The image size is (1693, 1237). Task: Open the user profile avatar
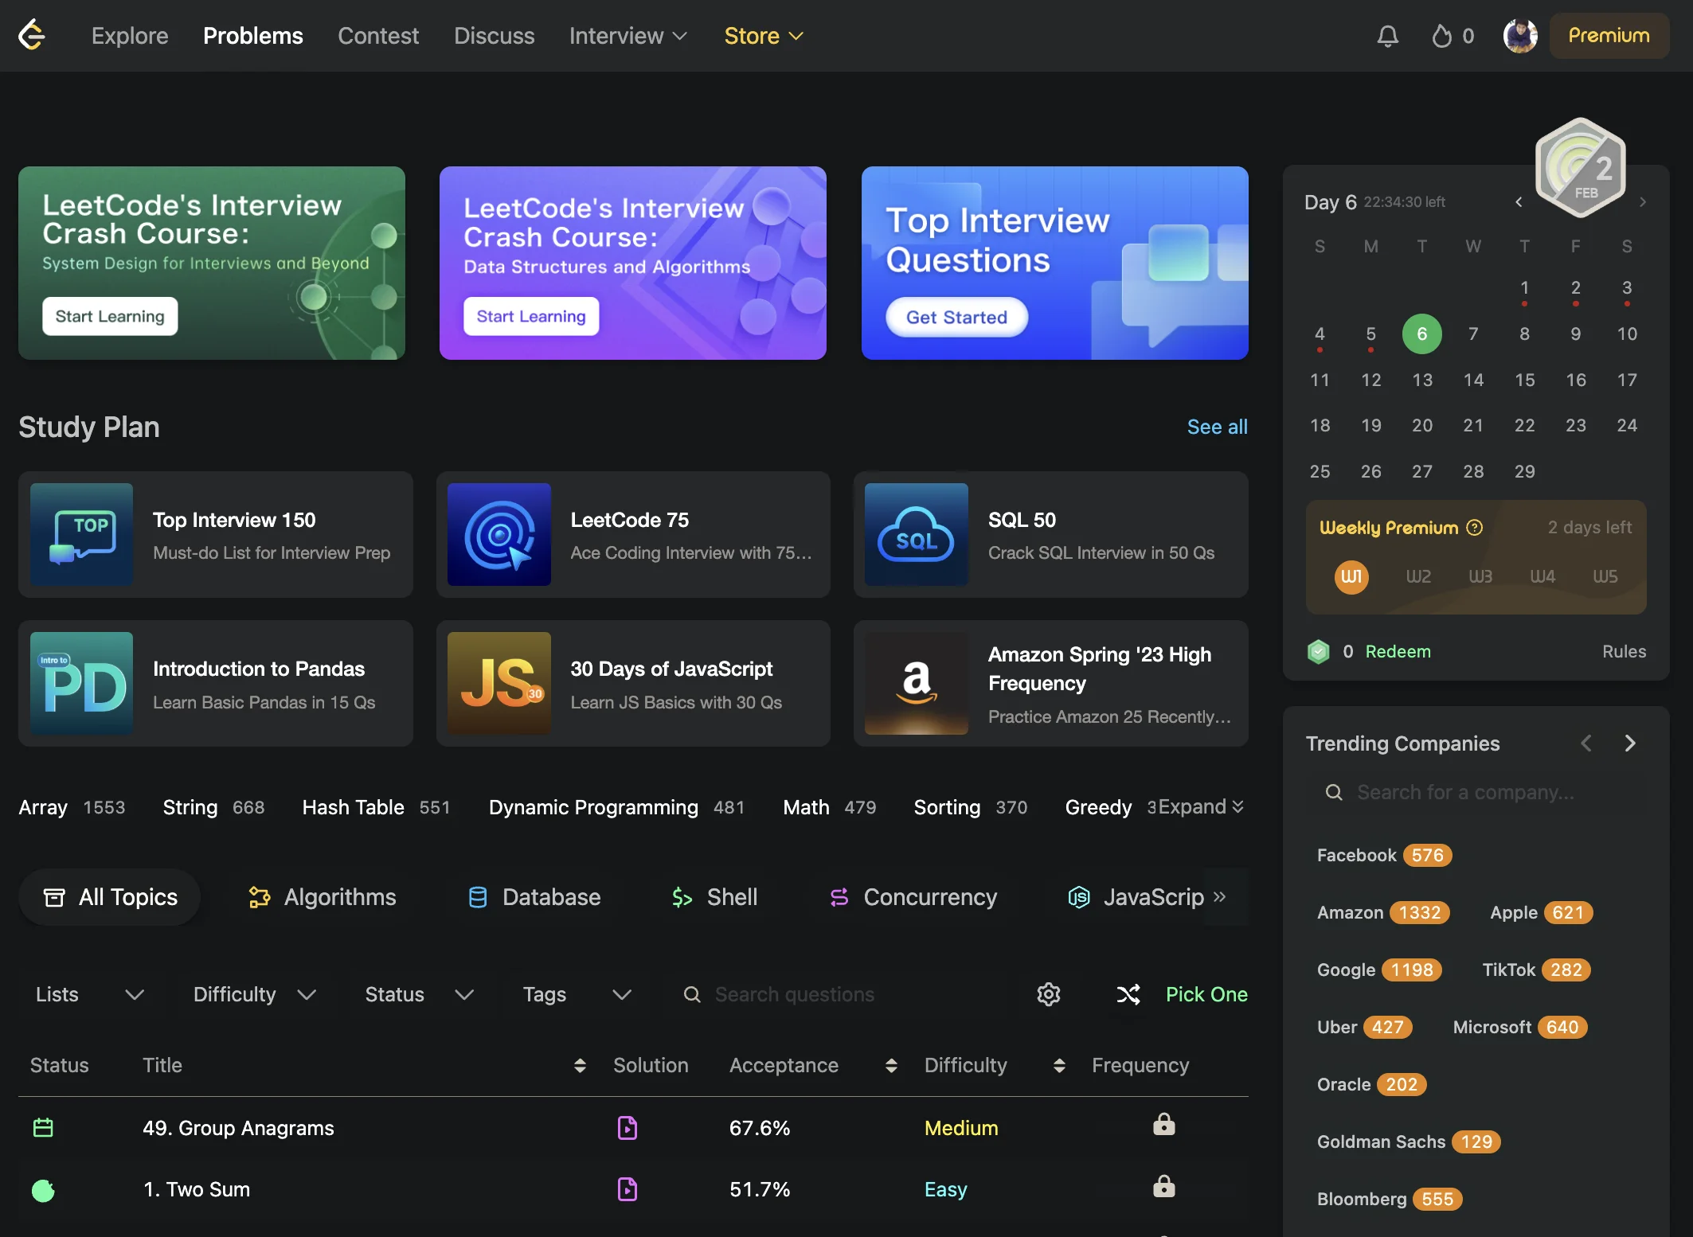point(1520,36)
